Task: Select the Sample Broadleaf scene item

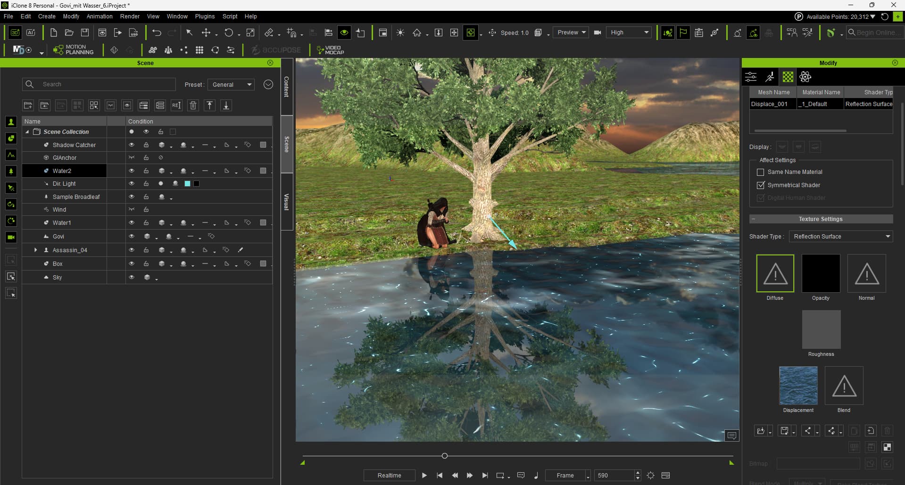Action: (x=76, y=197)
